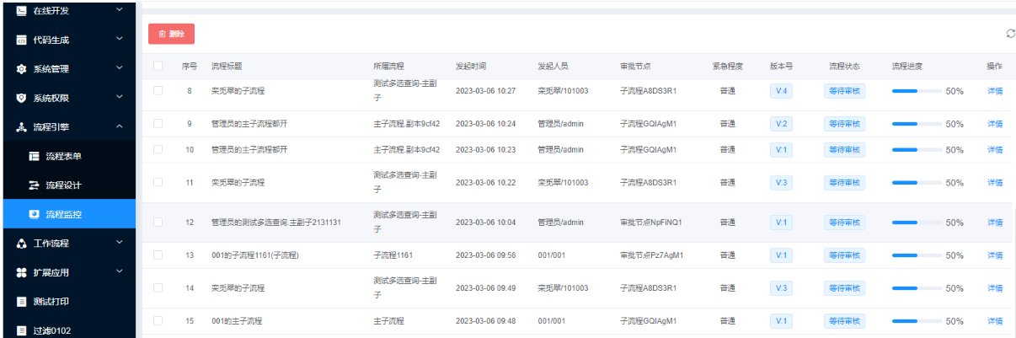This screenshot has height=338, width=1016.
Task: Click the 流程引擎 node icon
Action: [x=22, y=127]
